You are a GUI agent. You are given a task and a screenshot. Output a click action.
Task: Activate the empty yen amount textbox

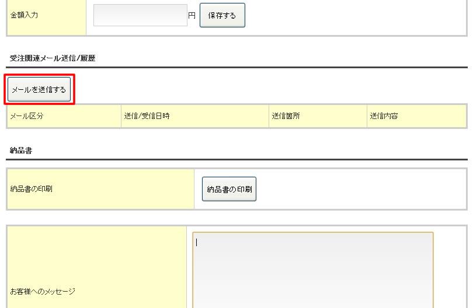pos(140,16)
